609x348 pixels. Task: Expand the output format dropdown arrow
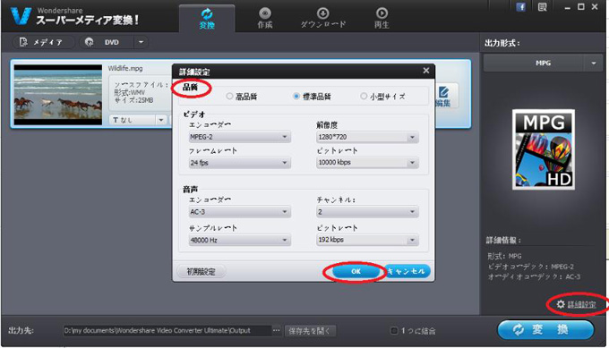pos(594,63)
